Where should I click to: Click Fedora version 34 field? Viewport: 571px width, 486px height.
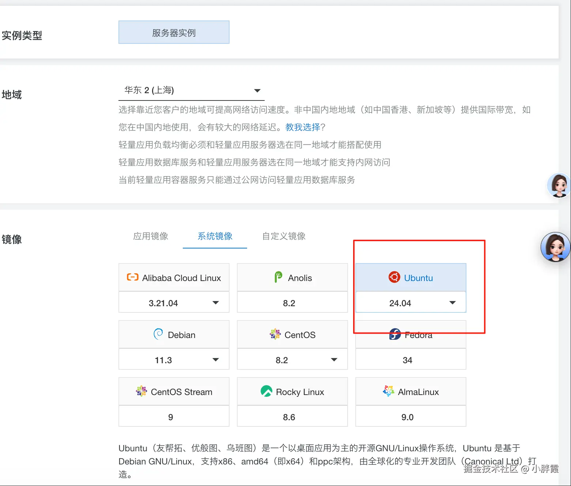(x=411, y=360)
